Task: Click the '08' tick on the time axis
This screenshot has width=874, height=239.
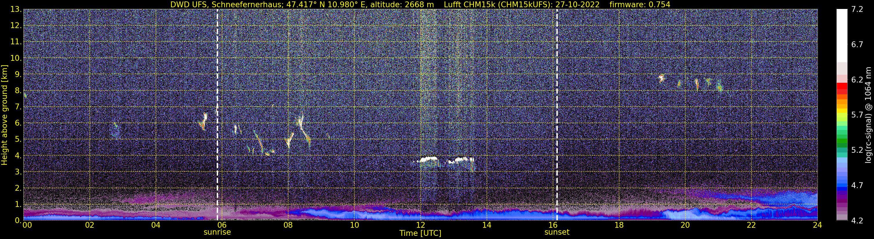Action: click(288, 225)
